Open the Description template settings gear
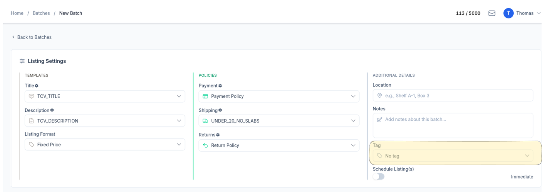 52,110
